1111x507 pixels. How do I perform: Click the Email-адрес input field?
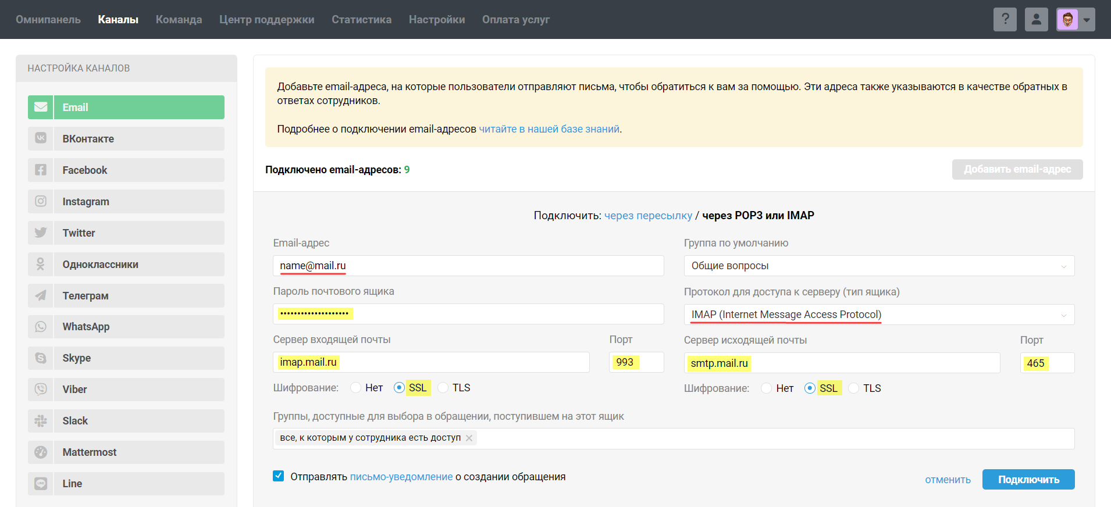click(468, 266)
